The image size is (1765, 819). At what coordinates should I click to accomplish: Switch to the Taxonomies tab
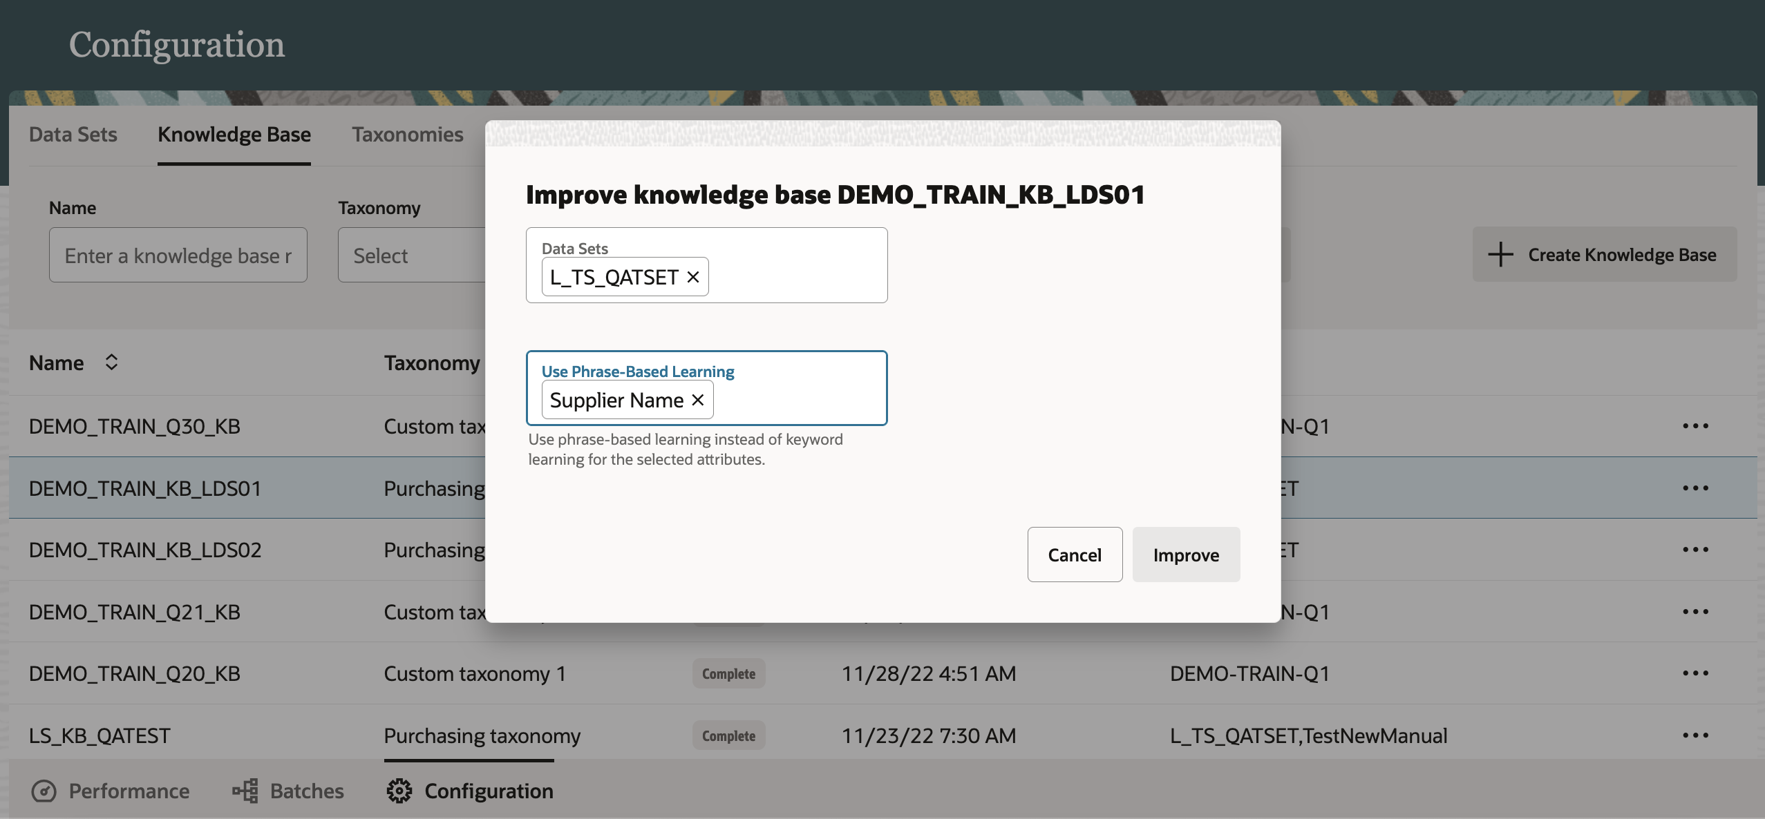407,135
